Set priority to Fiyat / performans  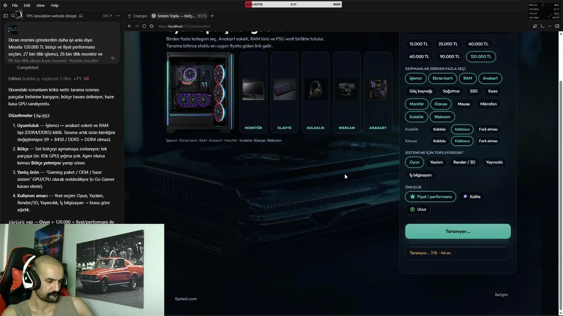(x=431, y=197)
